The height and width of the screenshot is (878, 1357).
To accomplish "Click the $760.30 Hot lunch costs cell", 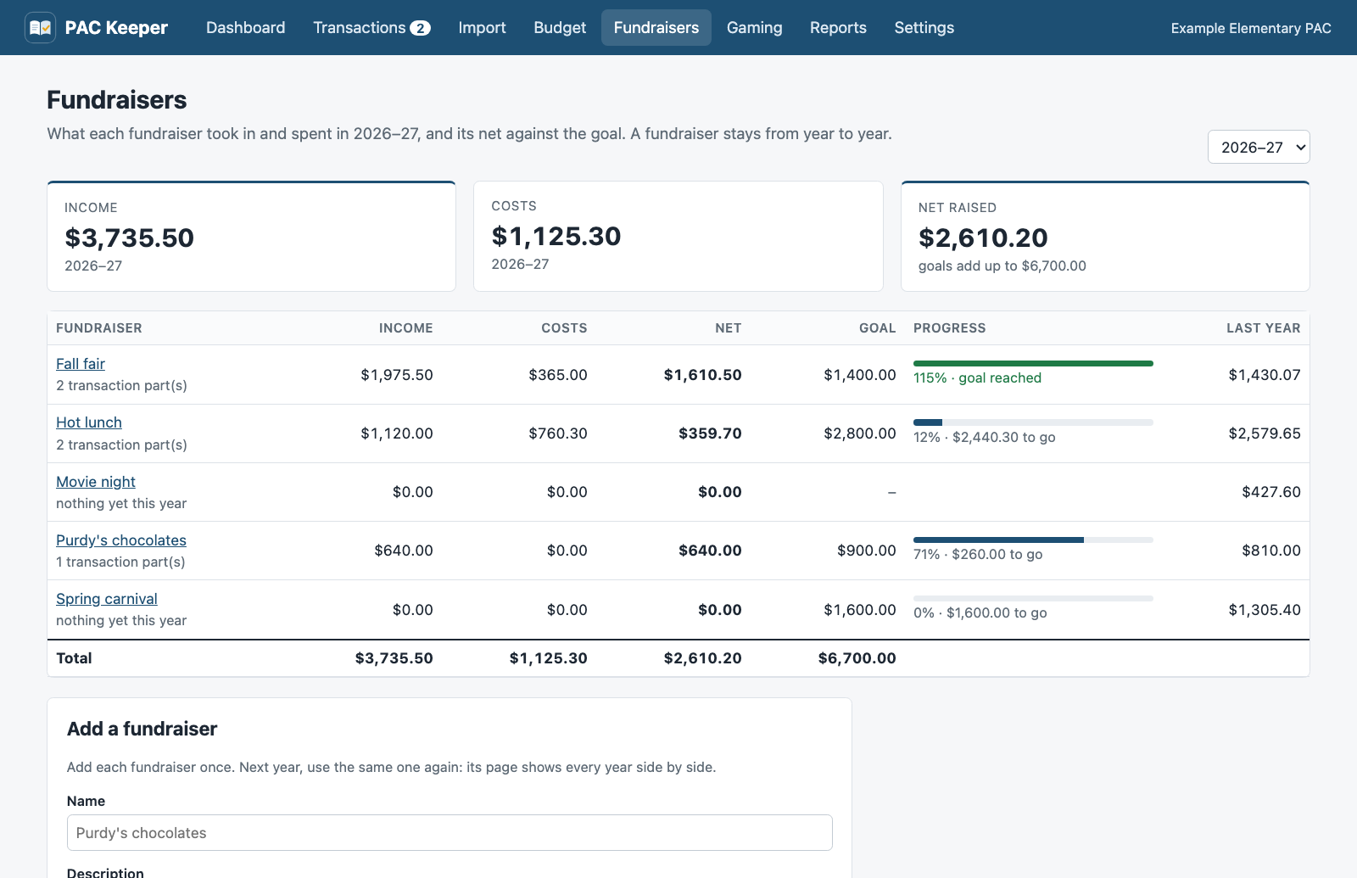I will coord(558,433).
